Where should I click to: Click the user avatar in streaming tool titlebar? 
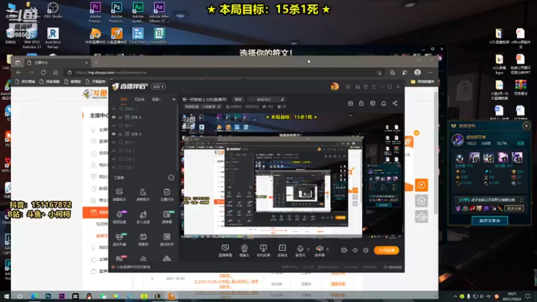334,87
